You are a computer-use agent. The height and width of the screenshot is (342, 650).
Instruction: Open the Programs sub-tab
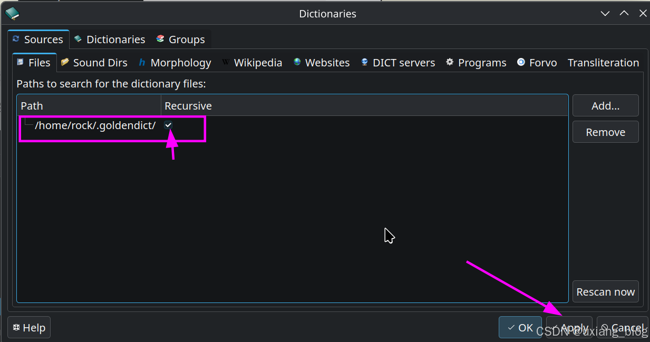pos(476,63)
